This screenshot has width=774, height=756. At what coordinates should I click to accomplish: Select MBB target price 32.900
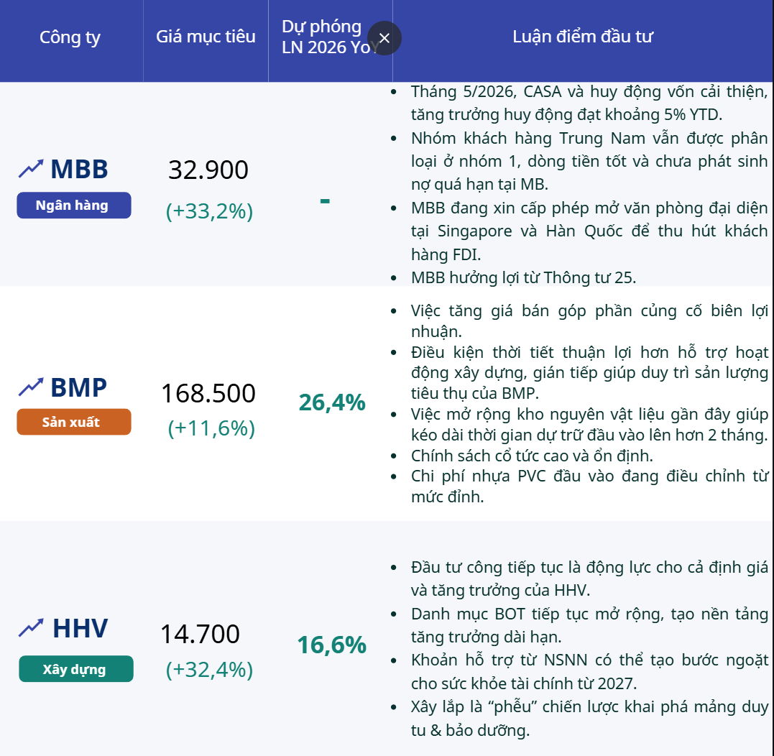point(208,170)
